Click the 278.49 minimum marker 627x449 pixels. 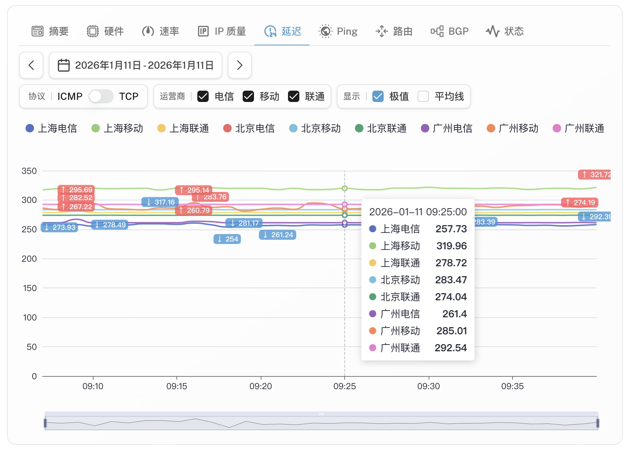[110, 225]
